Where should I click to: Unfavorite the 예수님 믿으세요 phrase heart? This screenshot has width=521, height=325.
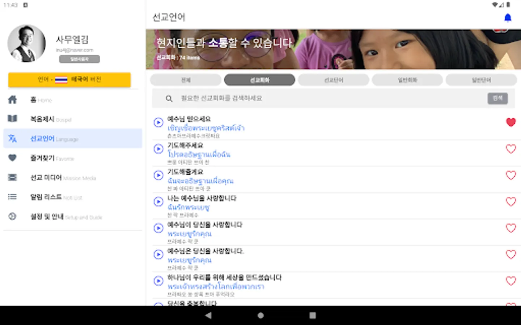tap(511, 122)
